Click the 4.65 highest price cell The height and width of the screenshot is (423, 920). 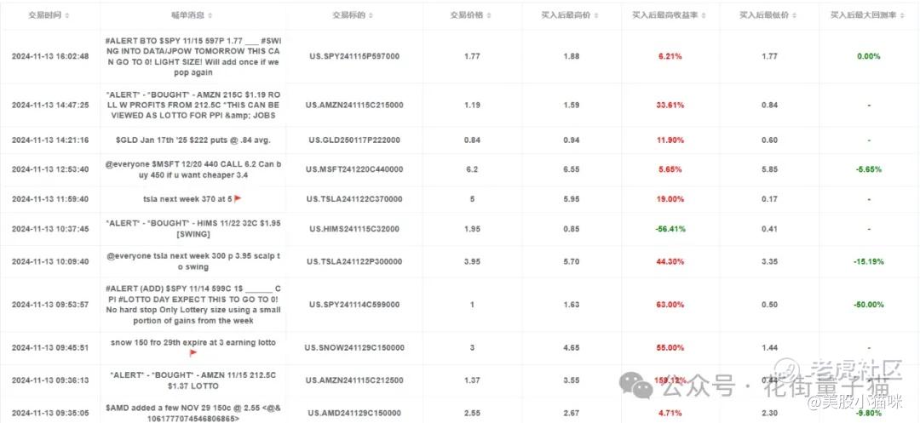[x=571, y=347]
